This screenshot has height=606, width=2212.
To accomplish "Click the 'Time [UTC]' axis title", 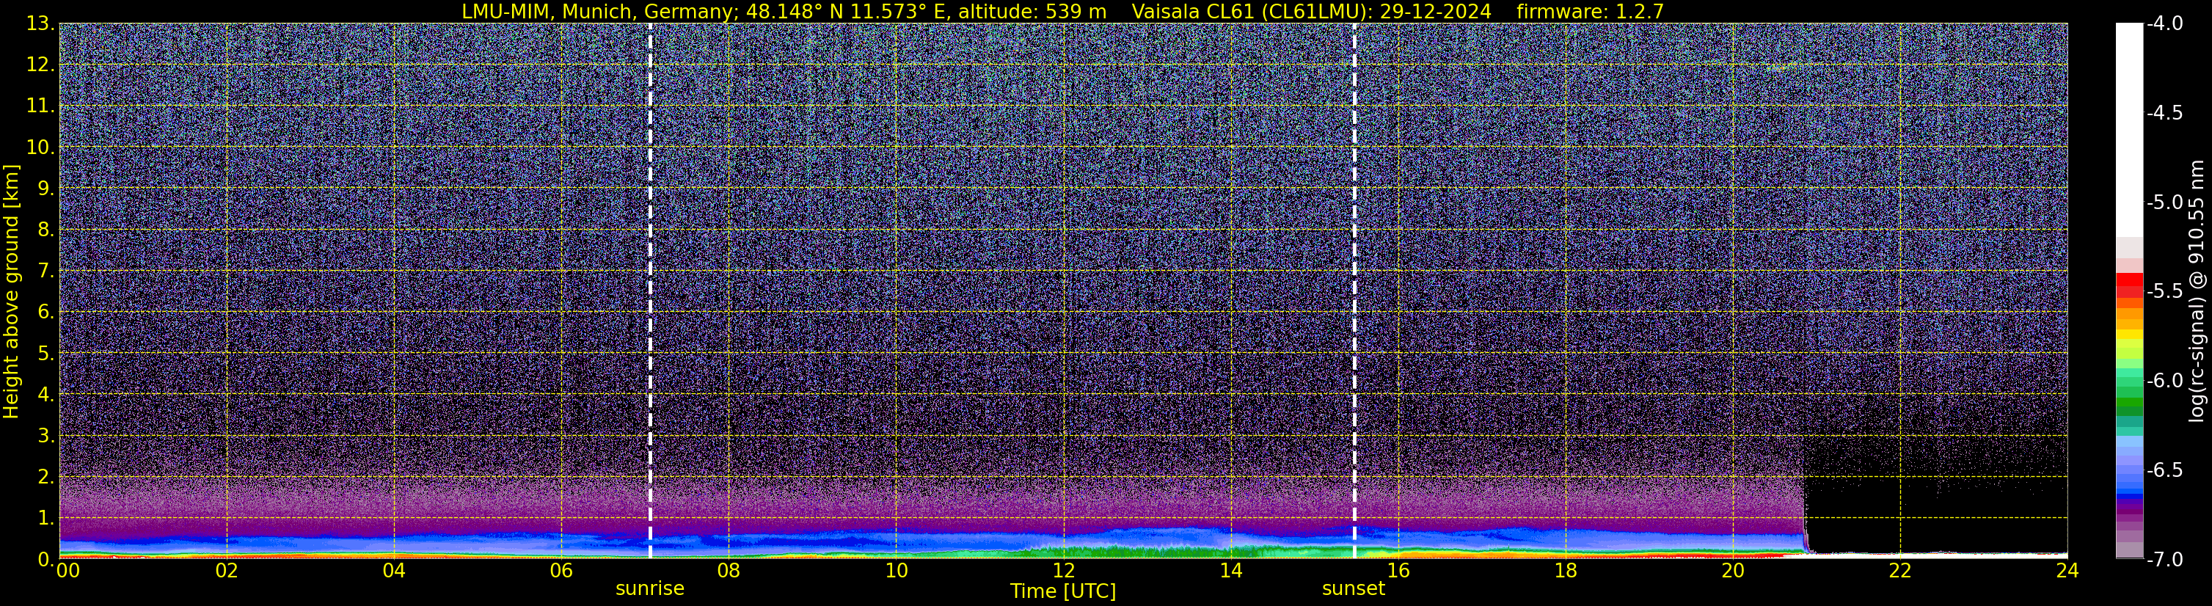I will click(x=1063, y=591).
